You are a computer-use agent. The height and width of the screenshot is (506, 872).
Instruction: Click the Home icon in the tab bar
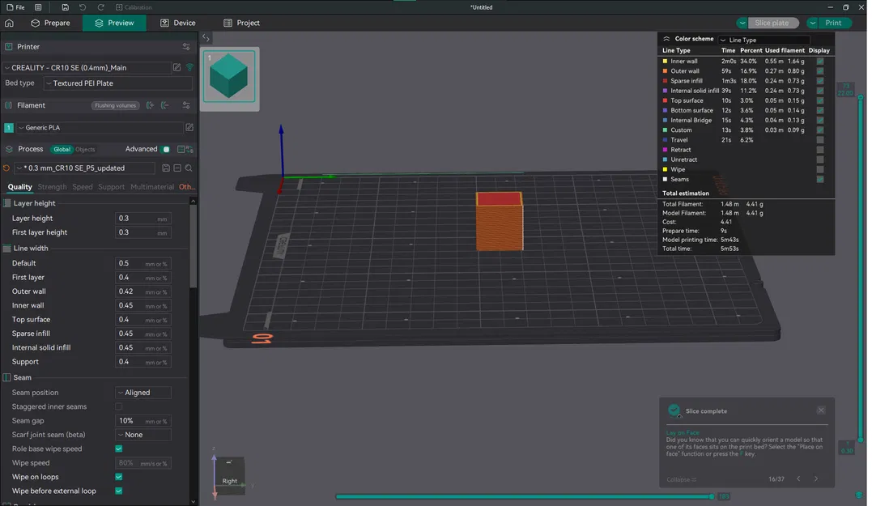coord(10,23)
